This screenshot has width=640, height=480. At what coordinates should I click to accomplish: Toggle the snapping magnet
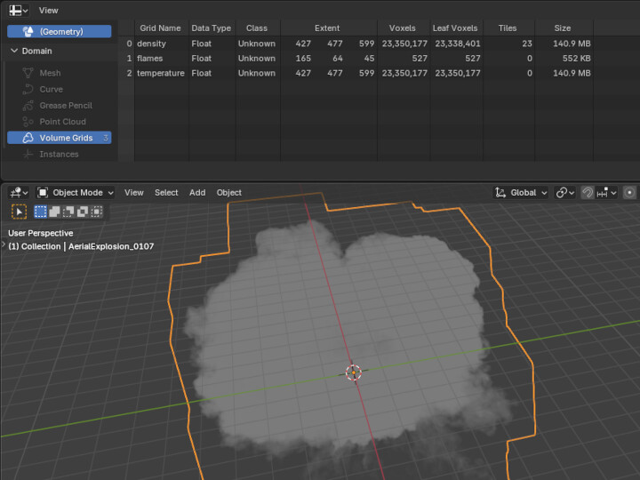tap(588, 192)
